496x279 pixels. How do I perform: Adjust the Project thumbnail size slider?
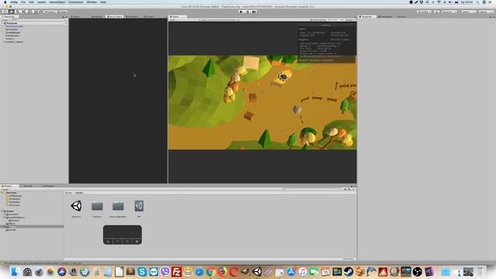[348, 259]
